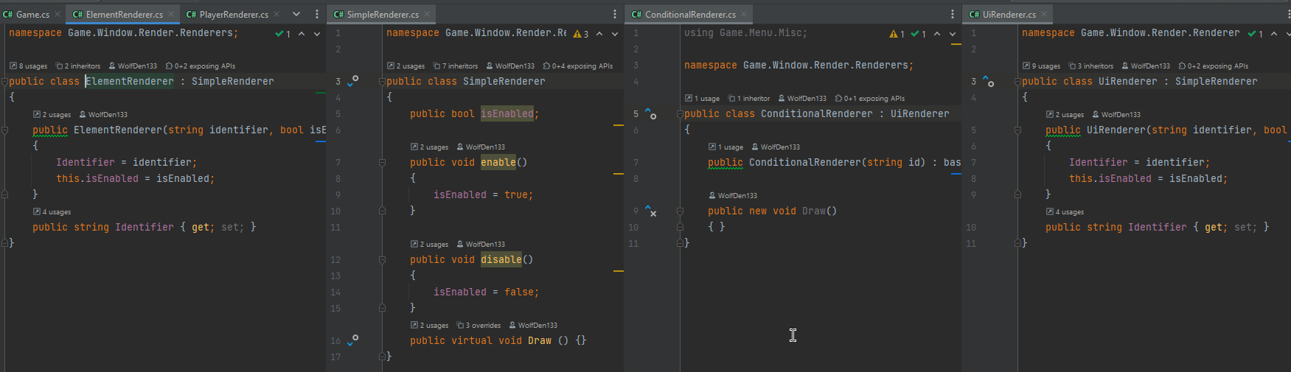Collapse the enable() method fold marker
The height and width of the screenshot is (372, 1291).
(382, 162)
